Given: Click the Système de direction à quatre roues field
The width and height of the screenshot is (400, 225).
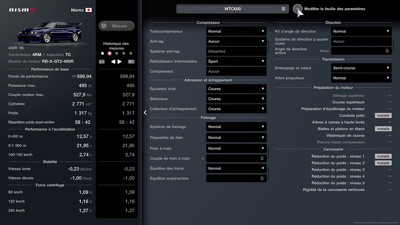Looking at the screenshot, I should (x=361, y=41).
